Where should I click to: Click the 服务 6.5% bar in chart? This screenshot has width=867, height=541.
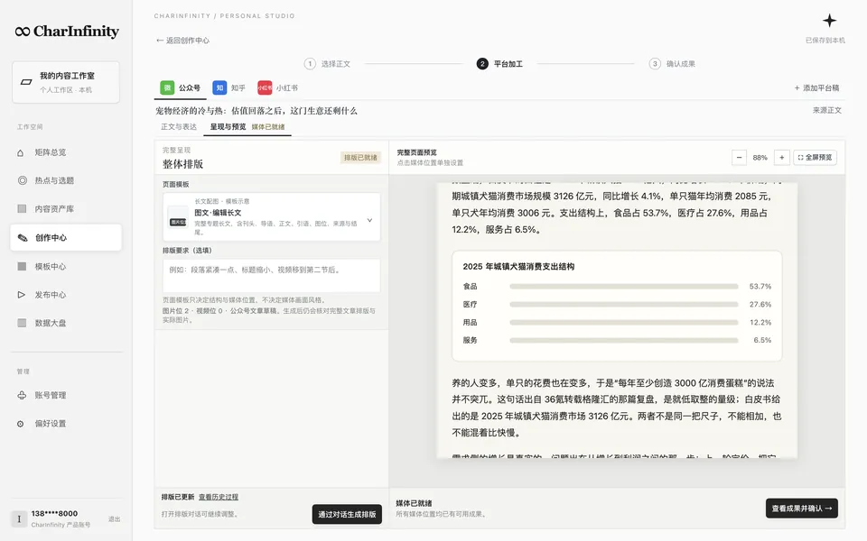624,340
